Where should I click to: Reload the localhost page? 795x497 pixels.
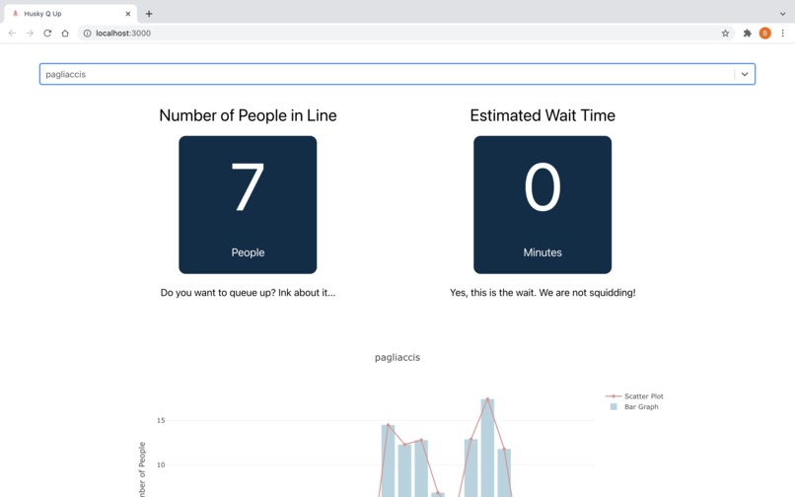click(47, 33)
